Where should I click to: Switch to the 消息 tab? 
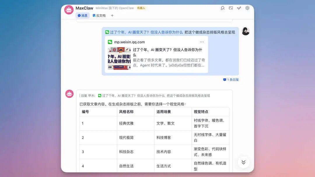click(x=83, y=15)
